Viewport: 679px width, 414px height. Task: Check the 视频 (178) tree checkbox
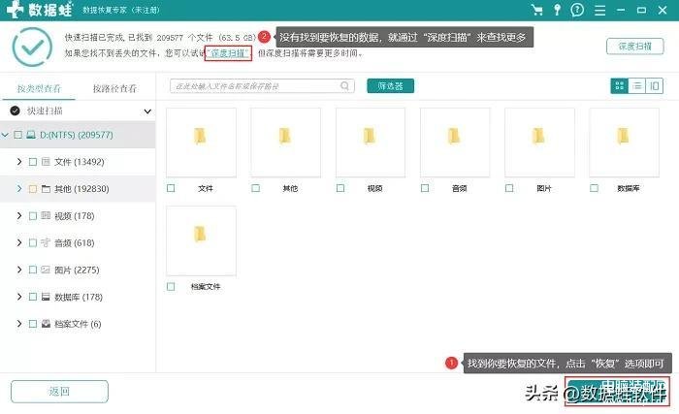32,215
